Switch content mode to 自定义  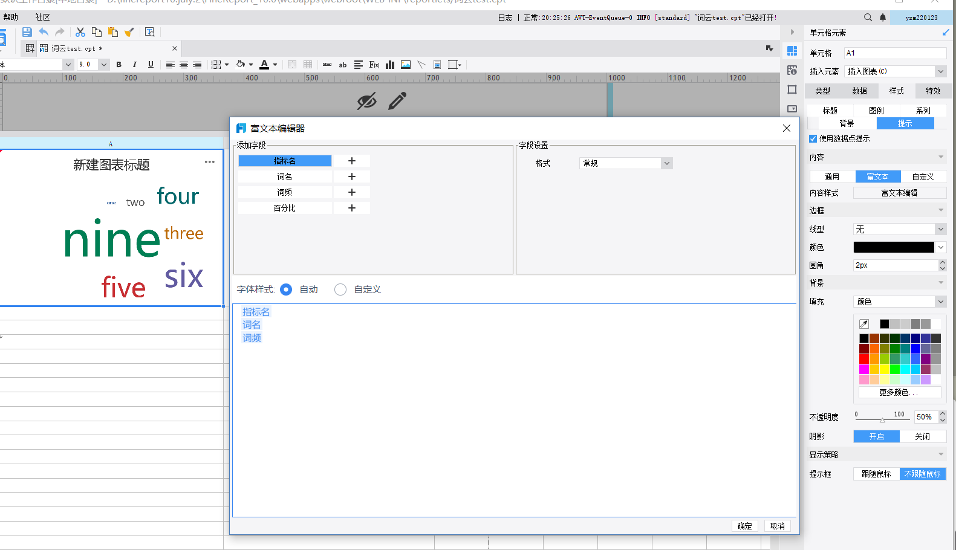tap(923, 176)
